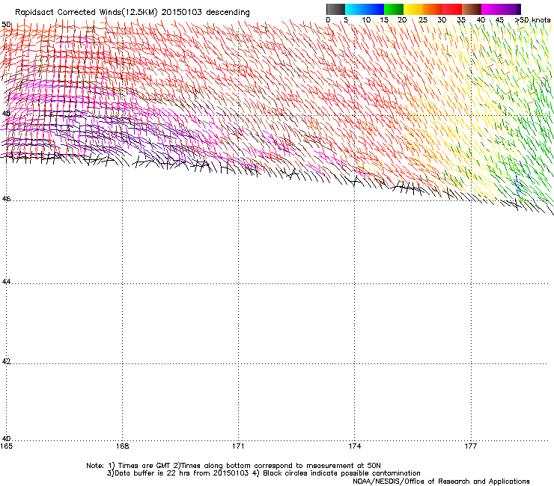Click the latitude label '48'
The width and height of the screenshot is (554, 486).
(6, 114)
